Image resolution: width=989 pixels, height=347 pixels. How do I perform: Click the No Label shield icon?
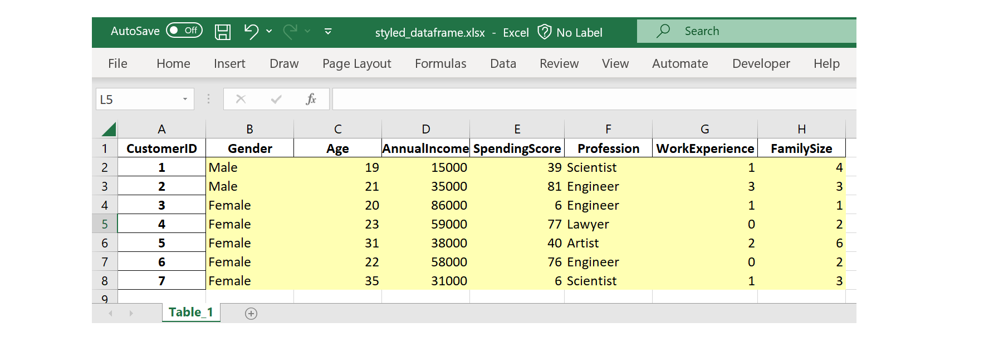(x=544, y=32)
